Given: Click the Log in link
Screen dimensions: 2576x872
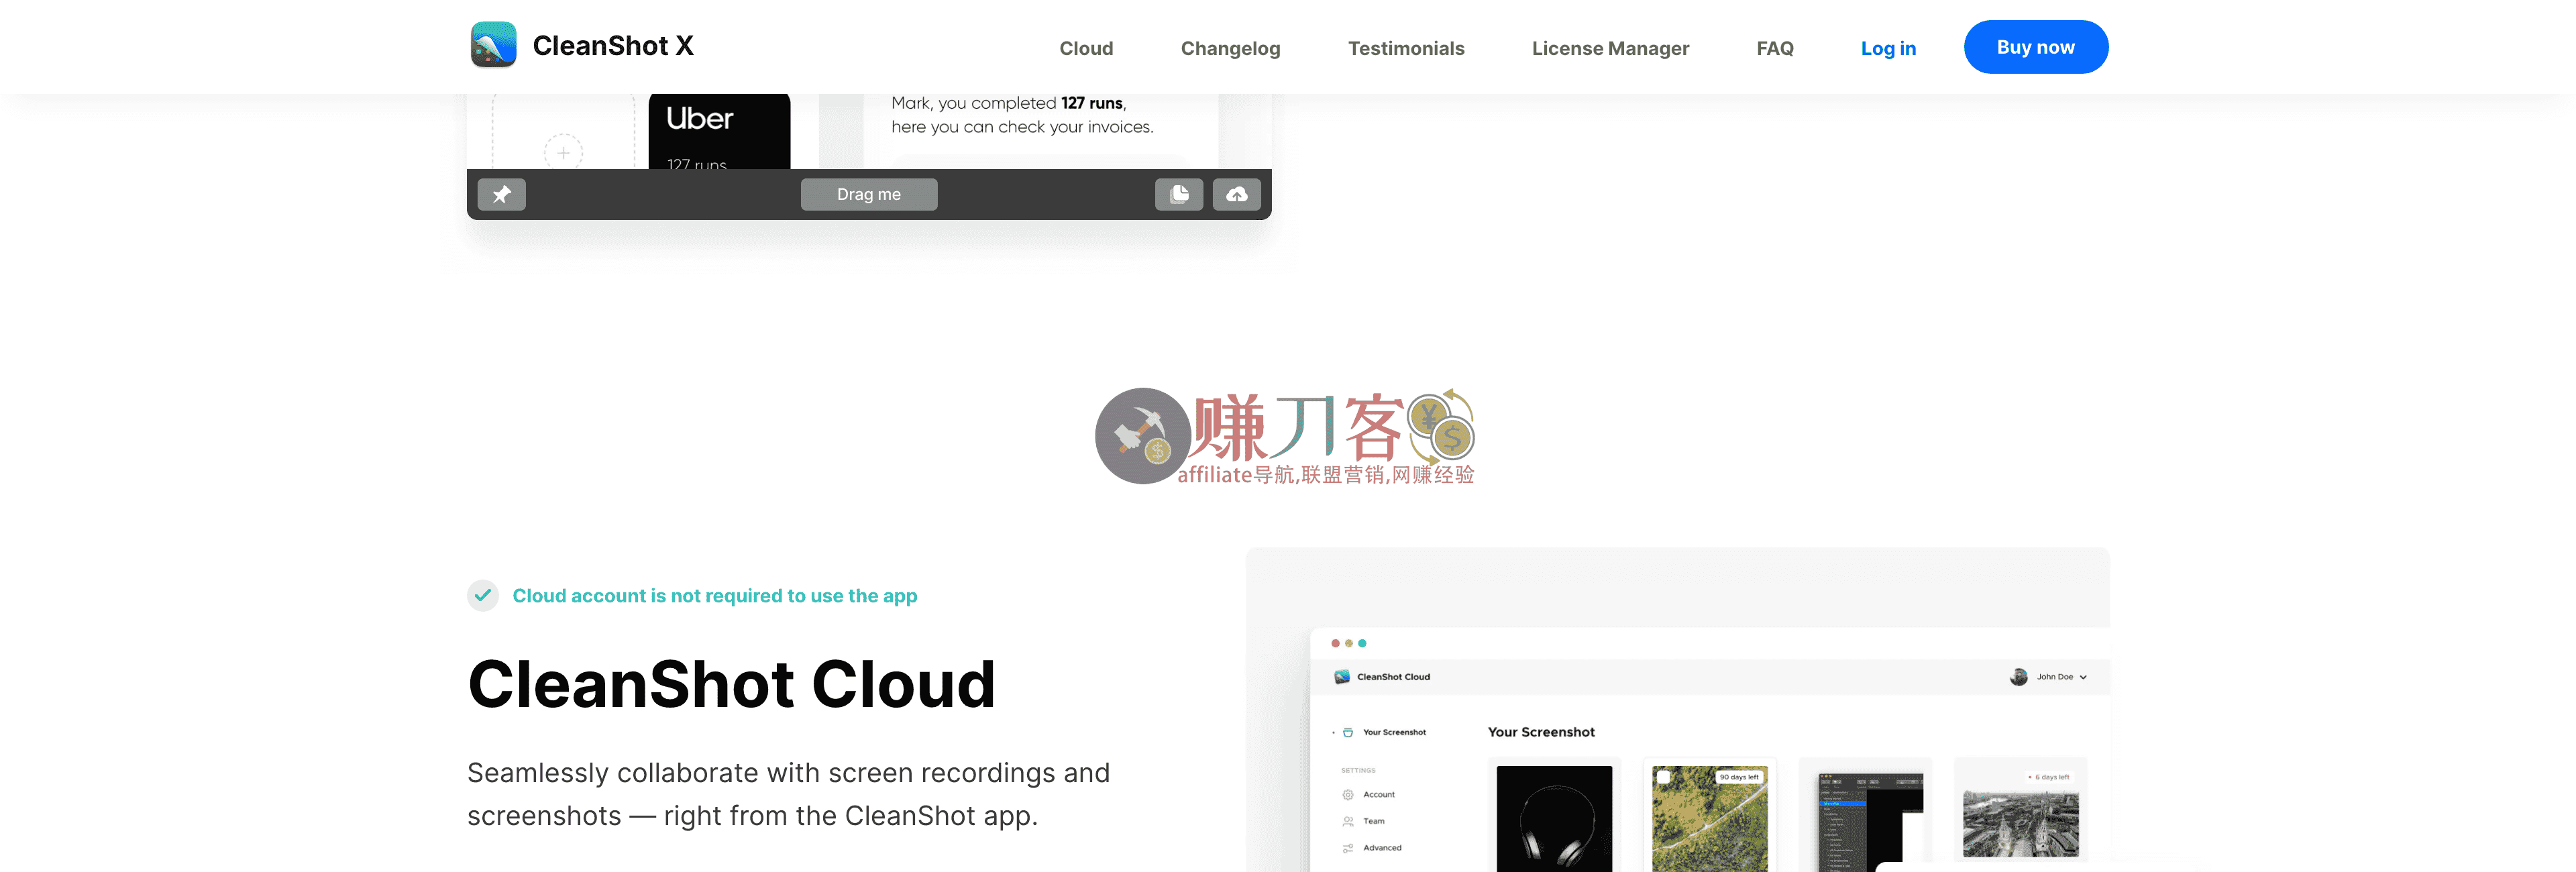Looking at the screenshot, I should pyautogui.click(x=1888, y=48).
